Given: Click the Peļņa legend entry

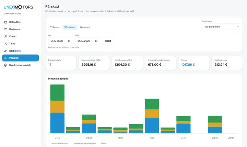Looking at the screenshot, I should tap(104, 144).
